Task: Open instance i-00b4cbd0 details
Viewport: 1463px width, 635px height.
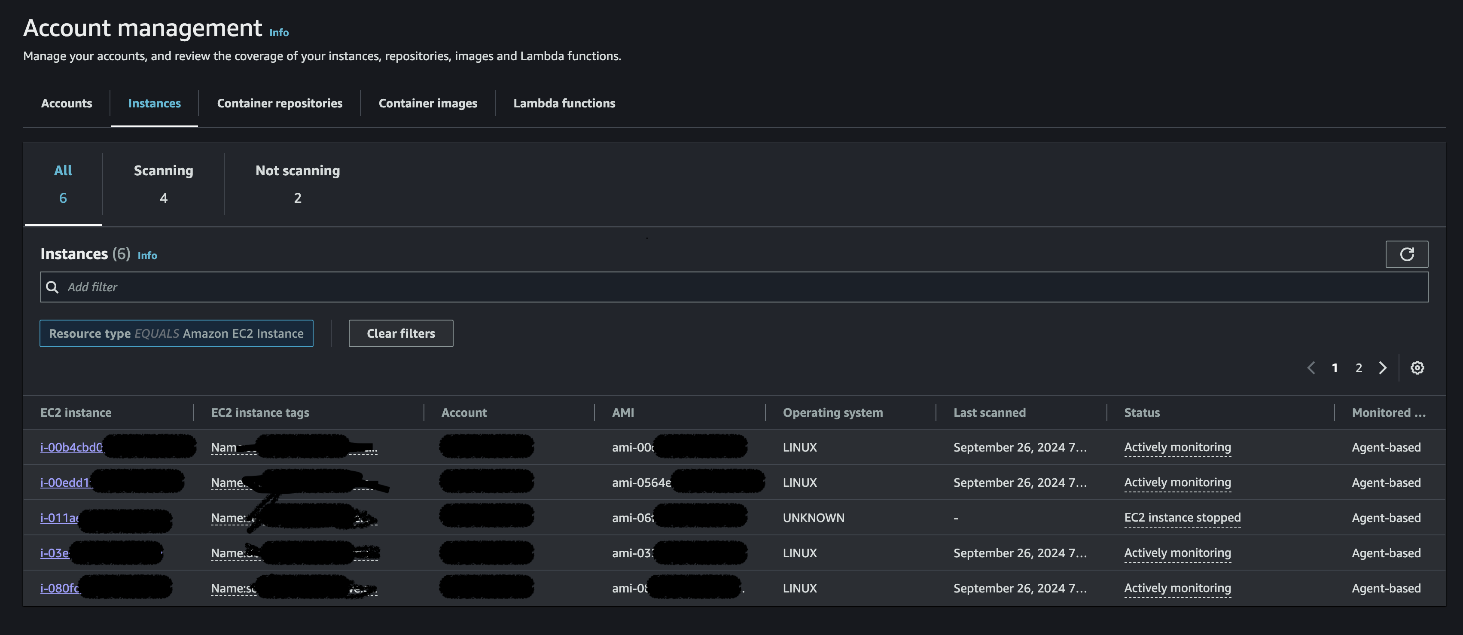Action: point(72,447)
